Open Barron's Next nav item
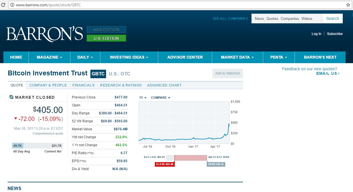Screen dimensions: 353x192 (320, 57)
